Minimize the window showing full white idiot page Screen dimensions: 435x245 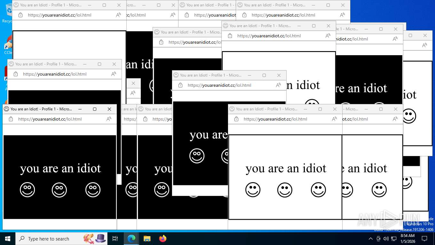coord(305,109)
